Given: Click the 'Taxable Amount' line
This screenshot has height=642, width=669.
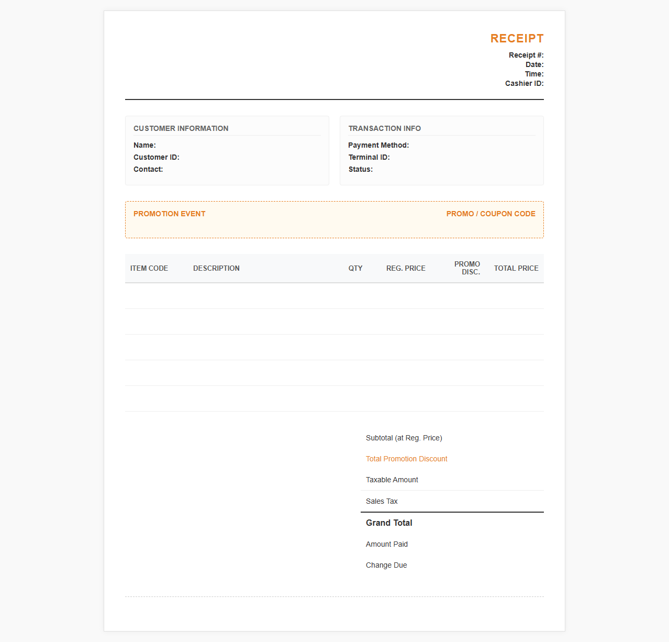Looking at the screenshot, I should click(x=452, y=480).
